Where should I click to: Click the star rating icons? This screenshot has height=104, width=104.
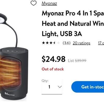point(51,43)
